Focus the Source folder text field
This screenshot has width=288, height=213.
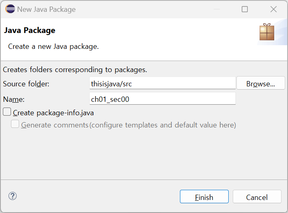162,83
